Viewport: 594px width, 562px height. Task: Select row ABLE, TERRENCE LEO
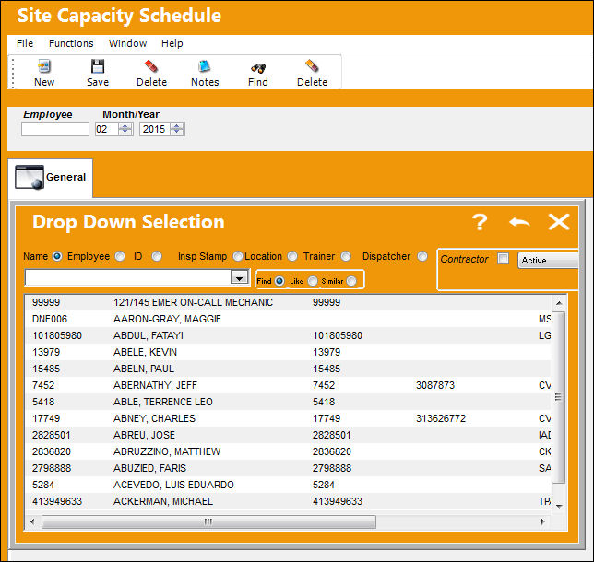[x=289, y=402]
